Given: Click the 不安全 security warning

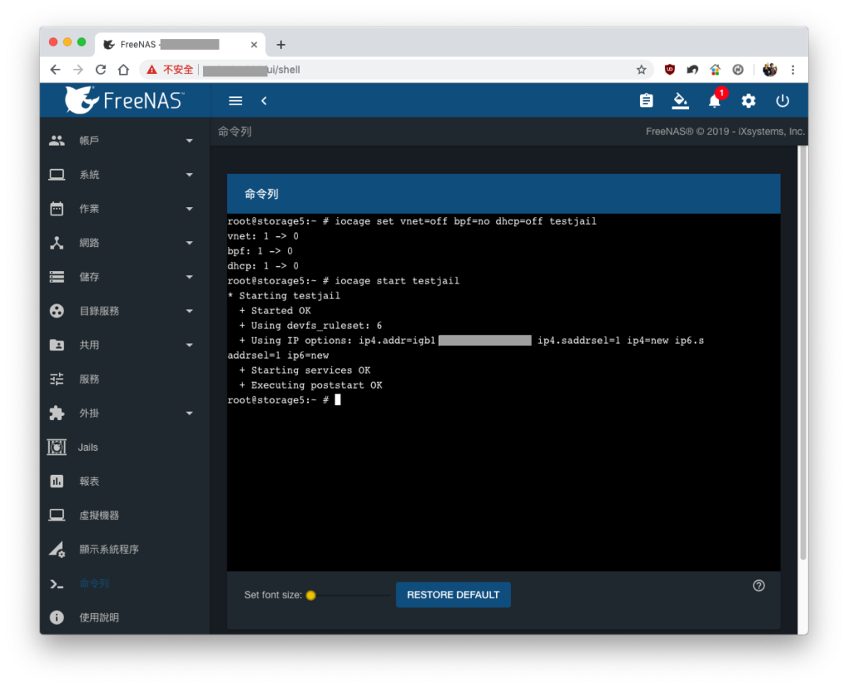Looking at the screenshot, I should 171,70.
